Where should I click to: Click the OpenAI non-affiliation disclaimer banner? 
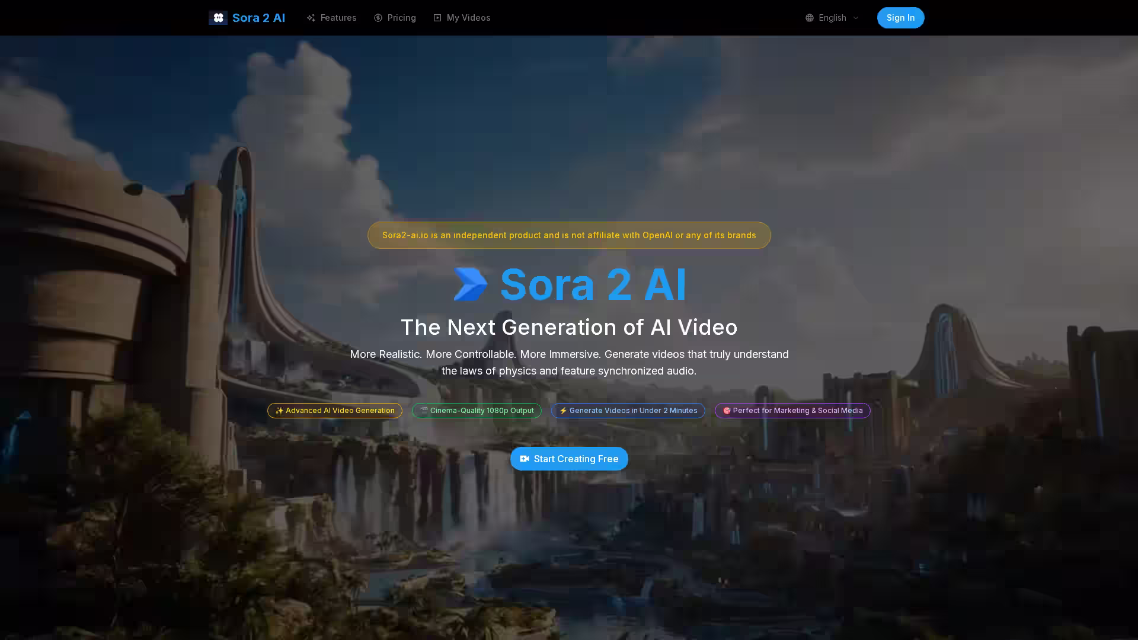point(569,235)
